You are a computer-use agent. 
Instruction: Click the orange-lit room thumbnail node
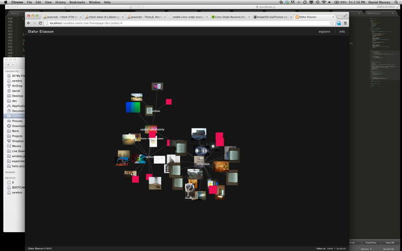tap(221, 166)
